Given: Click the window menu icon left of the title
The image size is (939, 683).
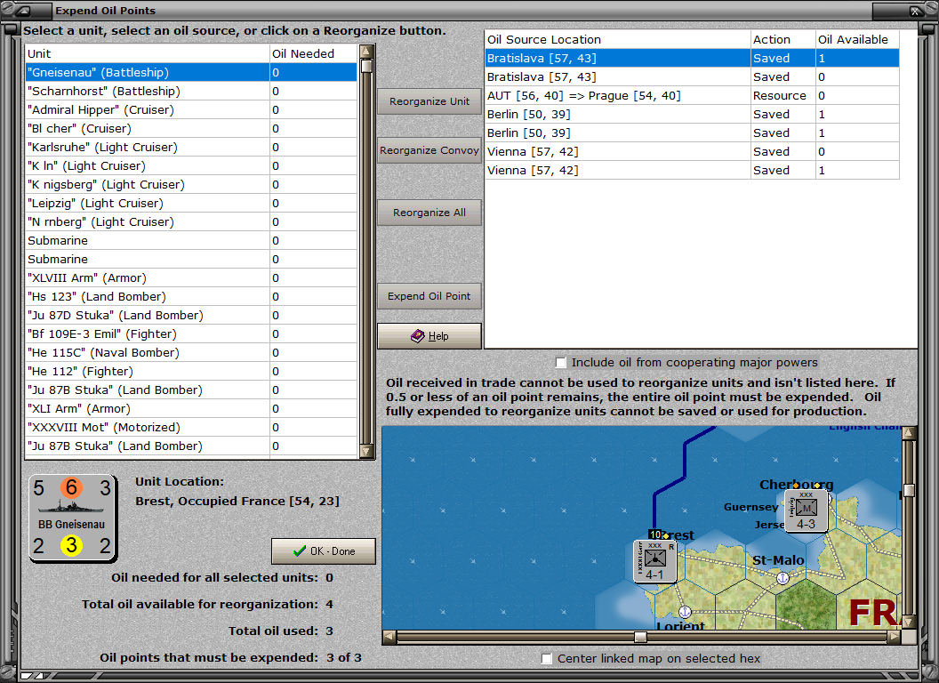Looking at the screenshot, I should pyautogui.click(x=23, y=10).
